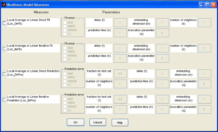Click truncation parameter (q) field for Loc_ItePre
The width and height of the screenshot is (218, 132).
(204, 109)
